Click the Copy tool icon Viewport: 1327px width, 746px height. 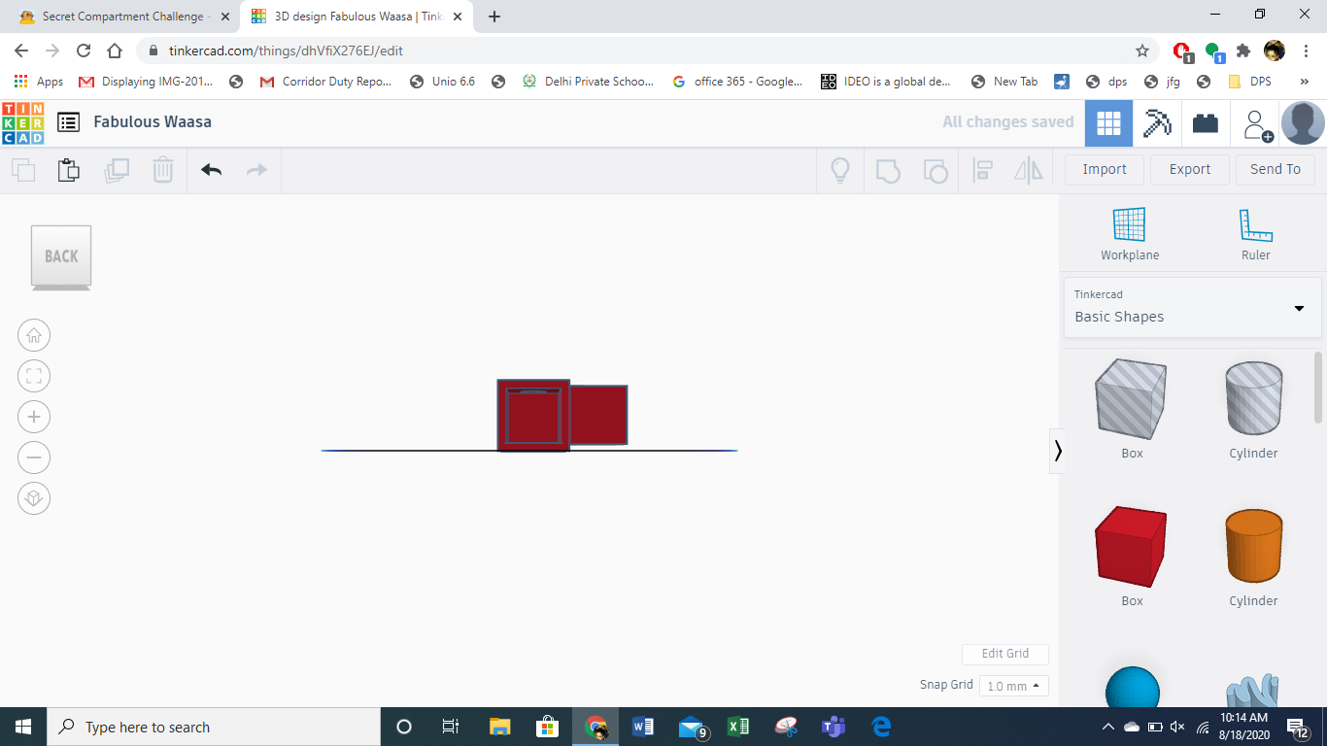click(23, 170)
